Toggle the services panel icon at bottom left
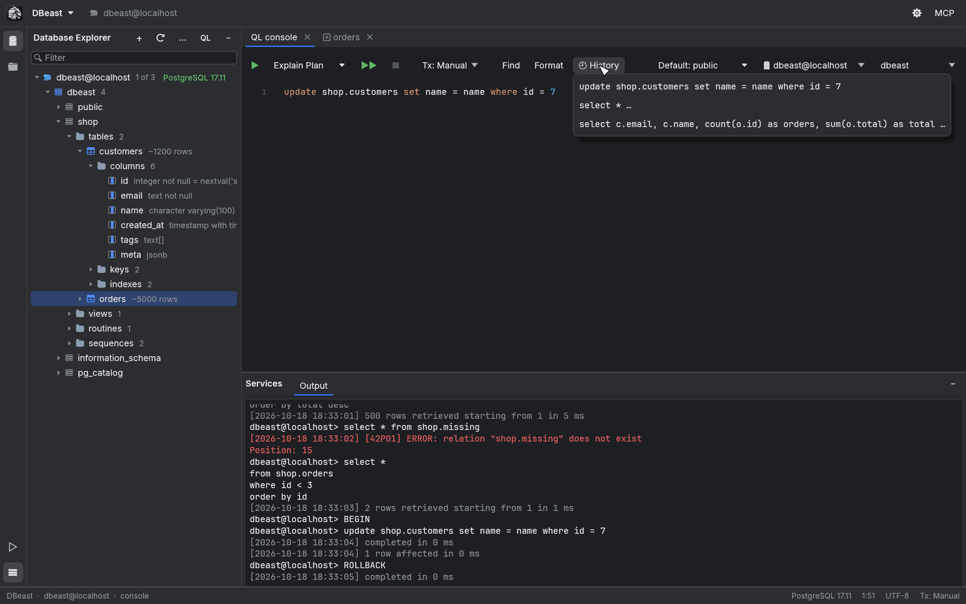 [x=13, y=572]
